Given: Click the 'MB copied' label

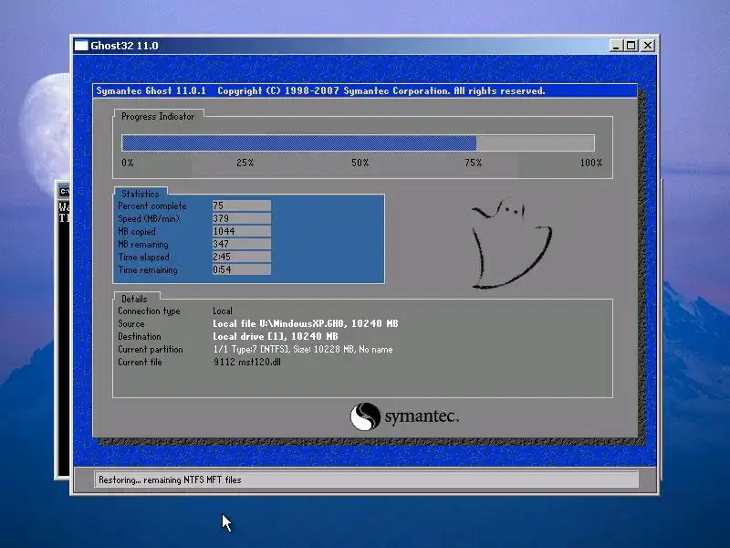Looking at the screenshot, I should point(136,232).
